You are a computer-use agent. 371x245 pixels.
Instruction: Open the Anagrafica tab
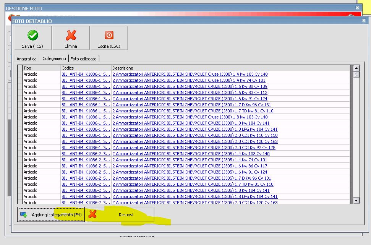[26, 59]
